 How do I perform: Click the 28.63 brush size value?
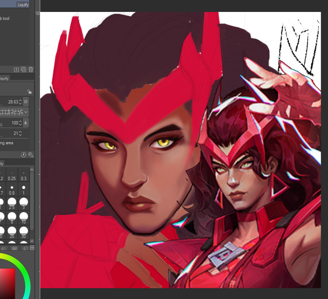[x=13, y=102]
